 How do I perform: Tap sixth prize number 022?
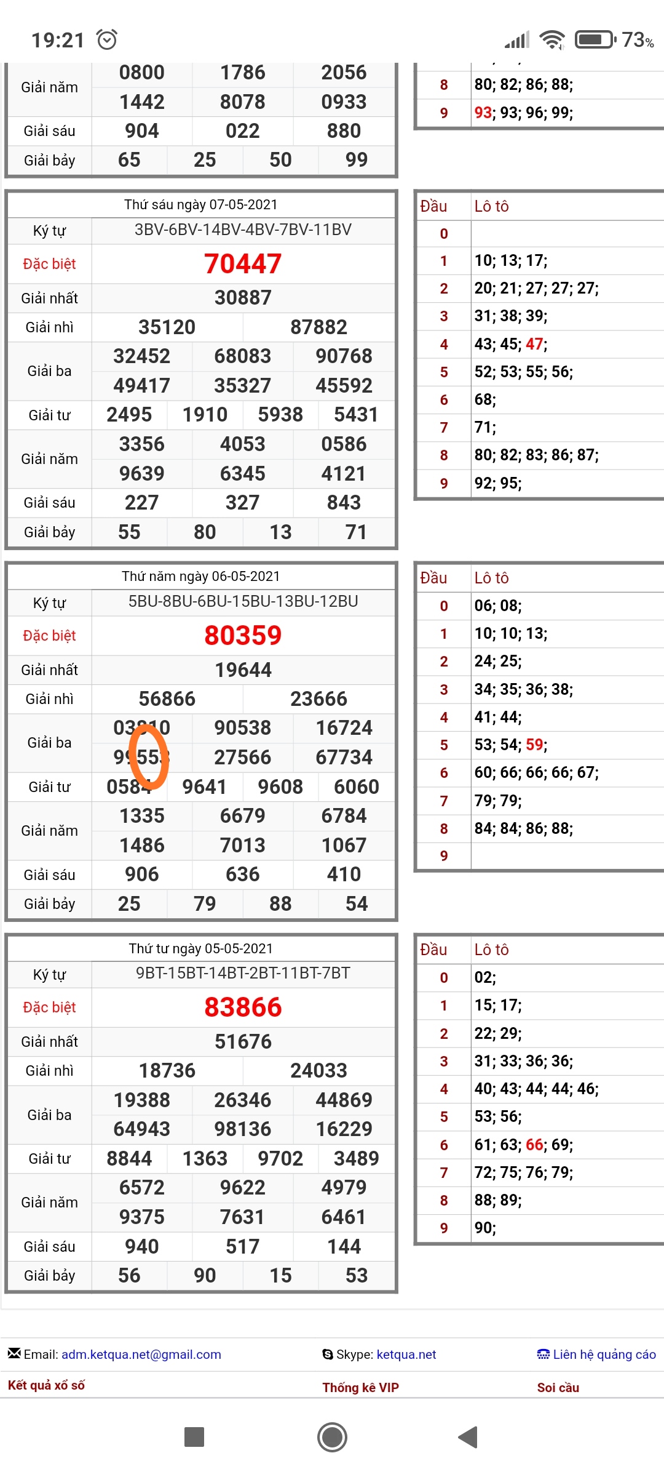pos(243,130)
